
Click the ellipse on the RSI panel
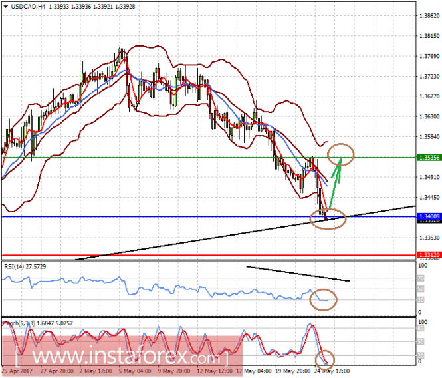coord(323,299)
